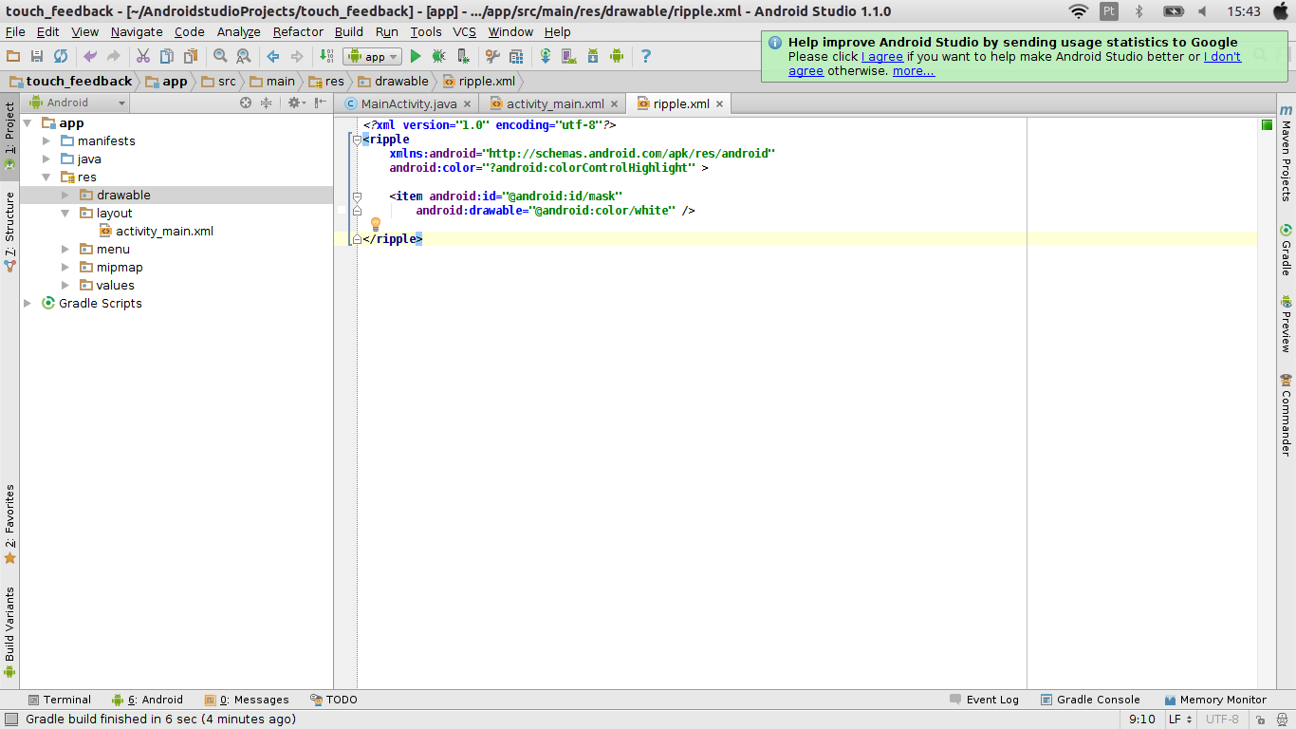Open the Messages tool window
Image resolution: width=1296 pixels, height=729 pixels.
click(x=247, y=700)
